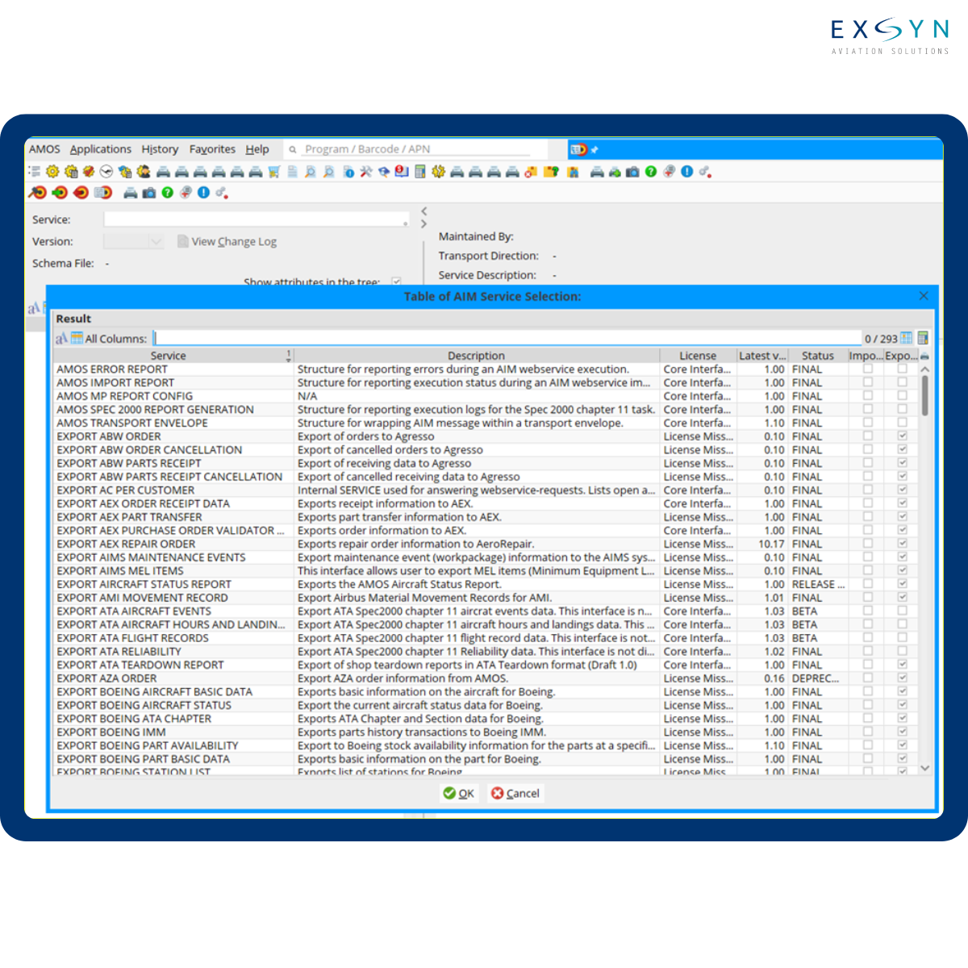Click the crossed wrench tools icon
The image size is (968, 968).
pyautogui.click(x=366, y=172)
